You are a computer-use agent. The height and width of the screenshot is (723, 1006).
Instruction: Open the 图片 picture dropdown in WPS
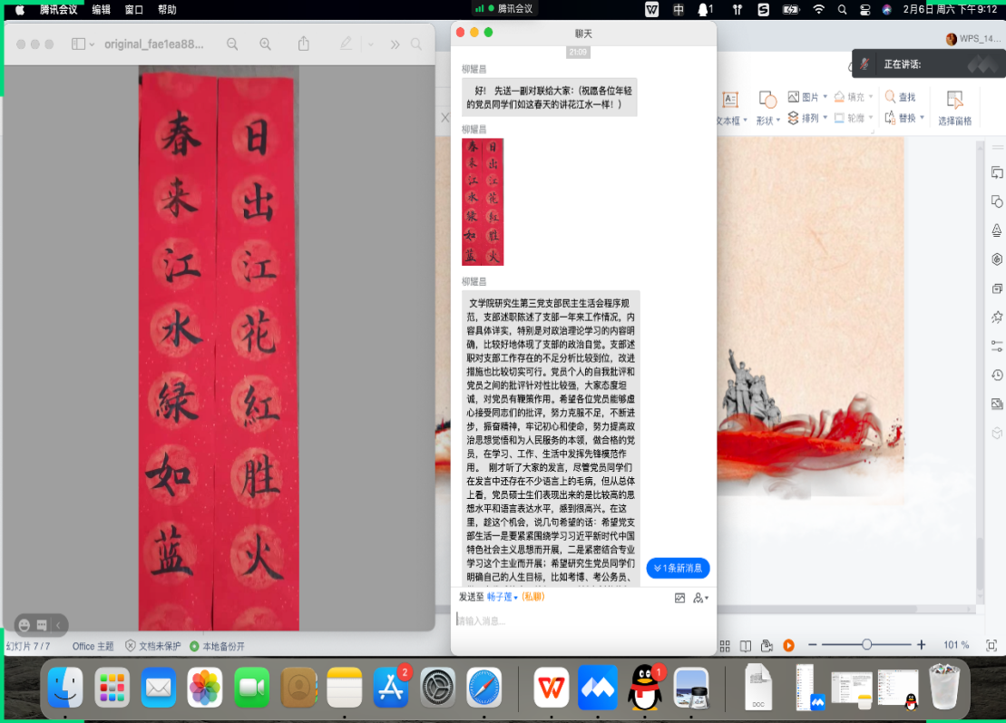(807, 97)
